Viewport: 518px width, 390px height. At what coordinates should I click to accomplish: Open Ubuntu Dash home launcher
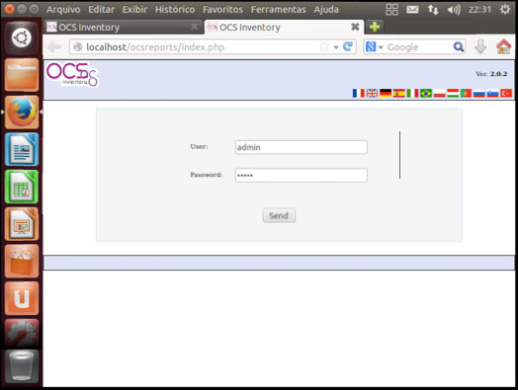[x=22, y=38]
